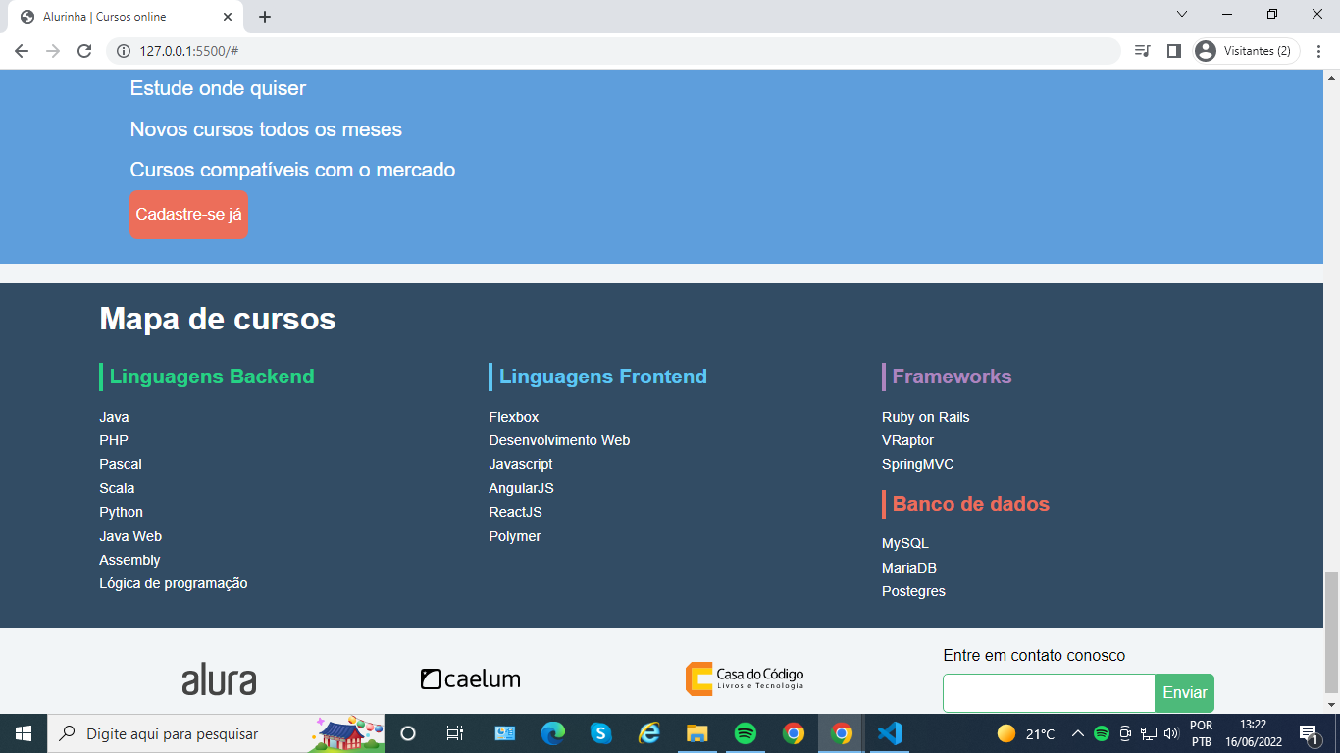Open the Flexbox course link

coord(514,417)
